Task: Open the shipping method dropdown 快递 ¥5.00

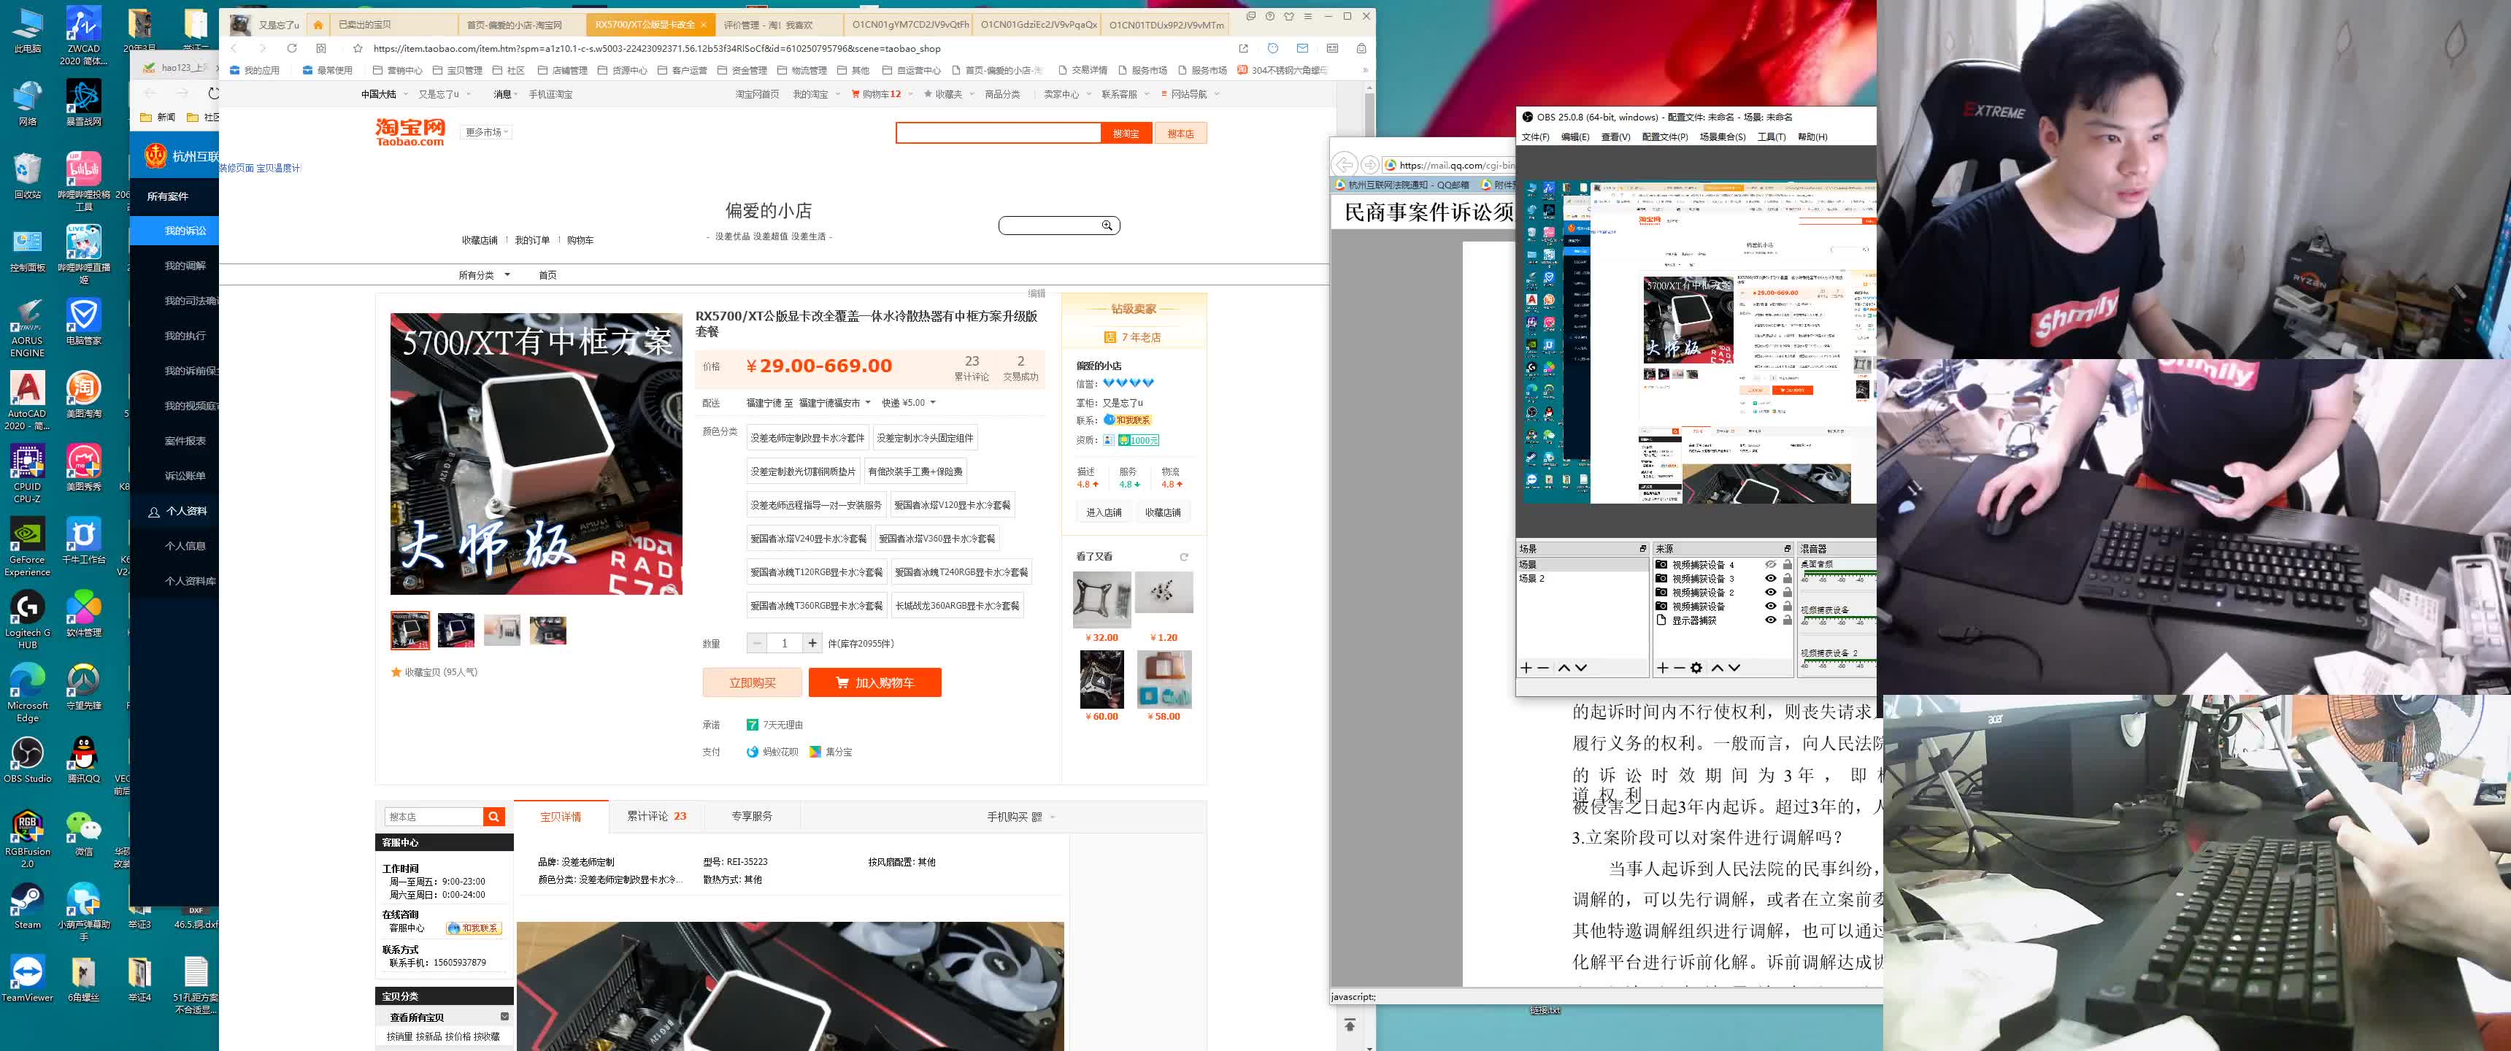Action: coord(909,403)
